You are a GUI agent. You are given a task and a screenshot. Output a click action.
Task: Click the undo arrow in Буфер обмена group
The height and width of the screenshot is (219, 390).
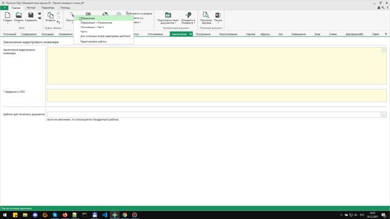58,23
